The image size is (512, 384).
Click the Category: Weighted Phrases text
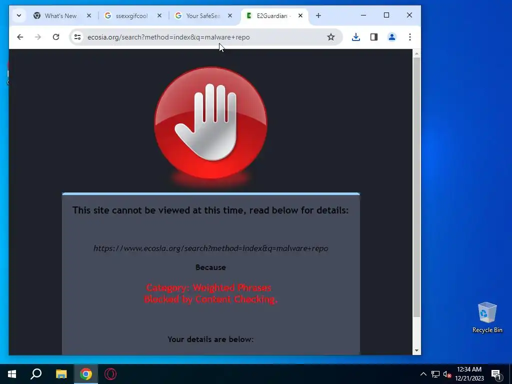click(208, 287)
